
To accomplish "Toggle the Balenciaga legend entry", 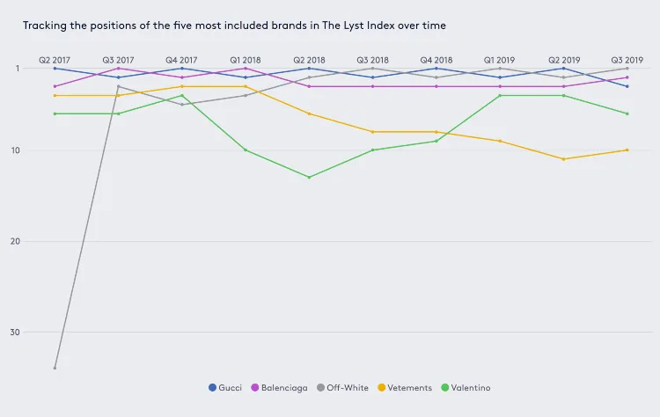I will coord(279,388).
